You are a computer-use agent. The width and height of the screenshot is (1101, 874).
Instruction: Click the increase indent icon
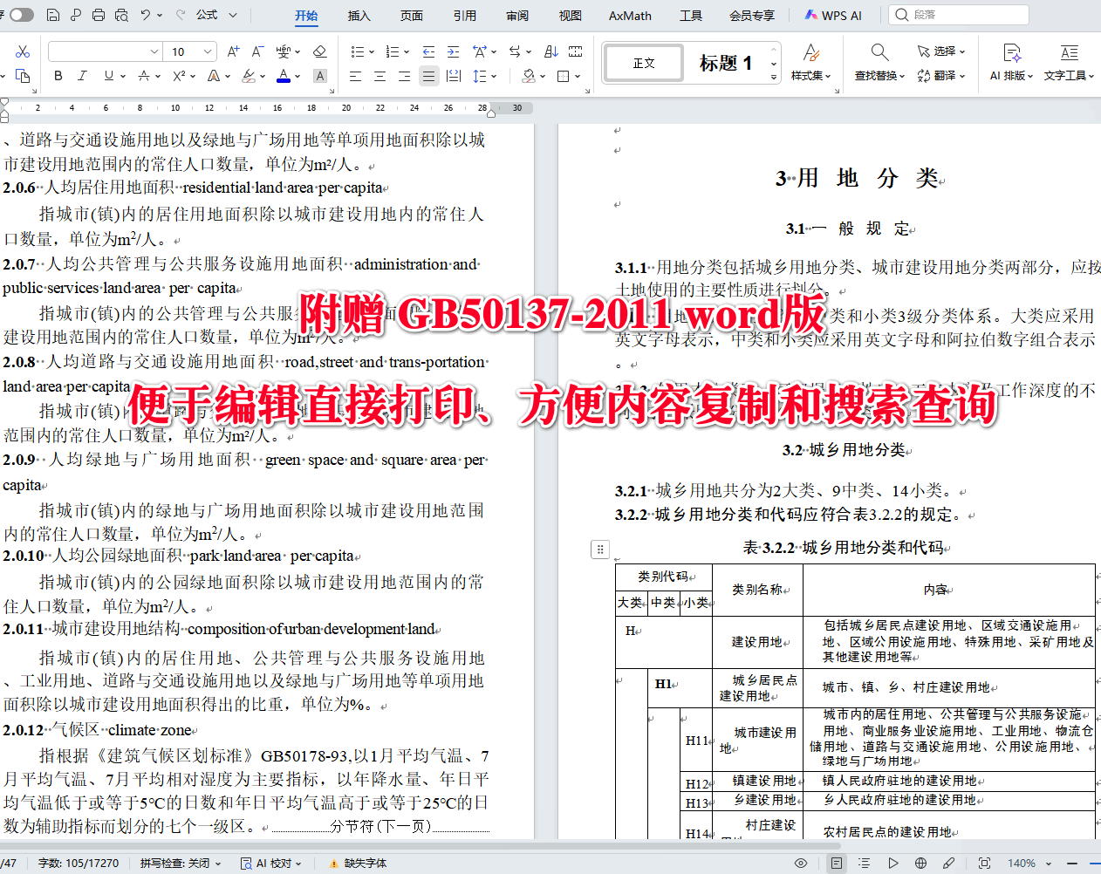pyautogui.click(x=453, y=51)
